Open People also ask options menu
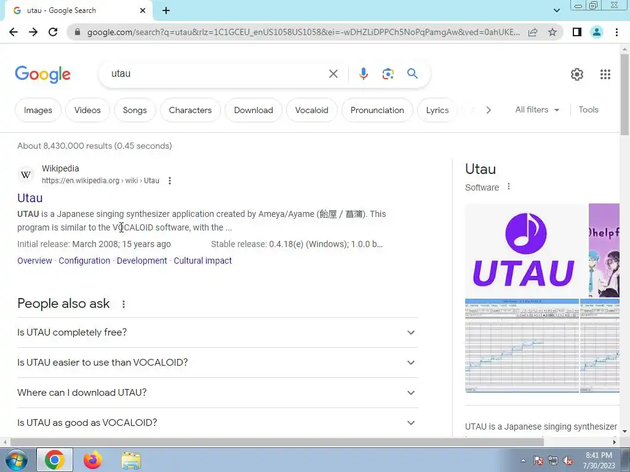Screen dimensions: 630x472 click(124, 304)
